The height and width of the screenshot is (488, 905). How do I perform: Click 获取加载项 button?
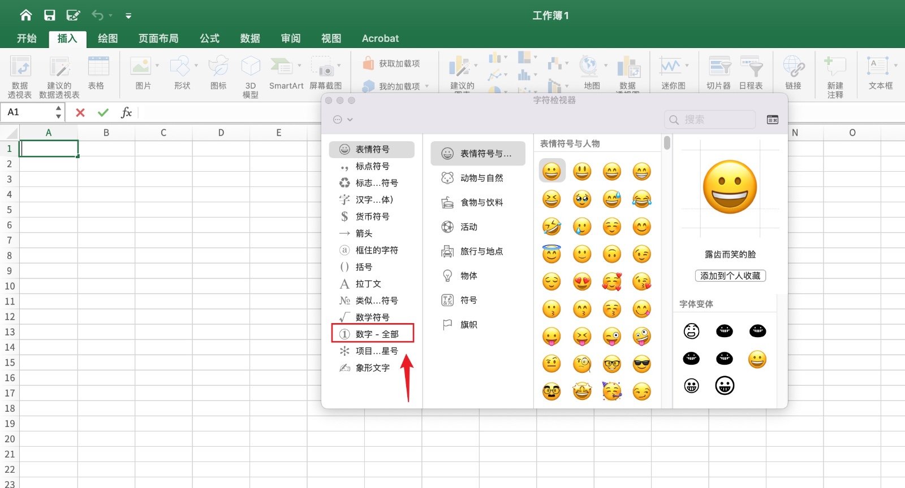point(391,63)
